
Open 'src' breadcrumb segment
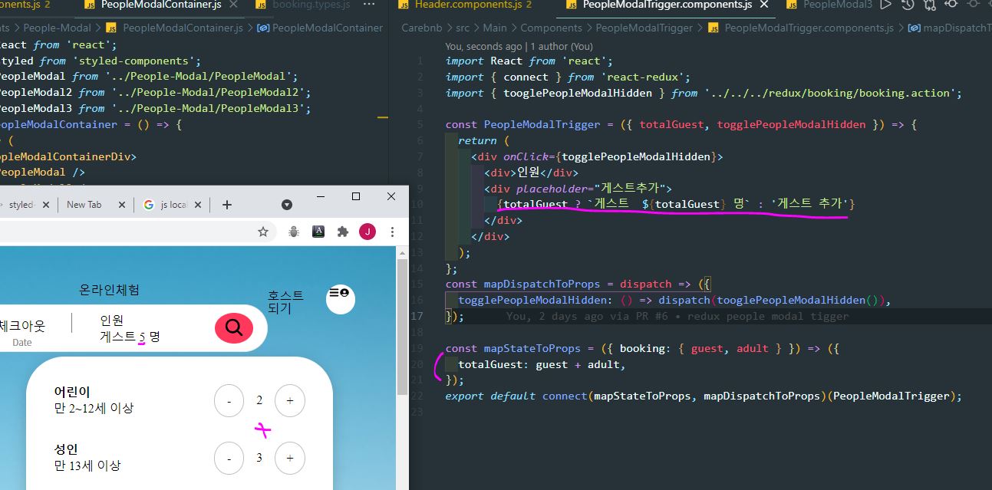pyautogui.click(x=463, y=28)
